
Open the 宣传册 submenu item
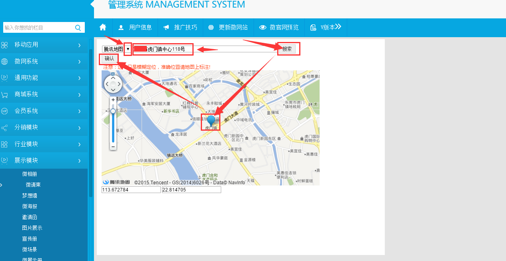30,239
